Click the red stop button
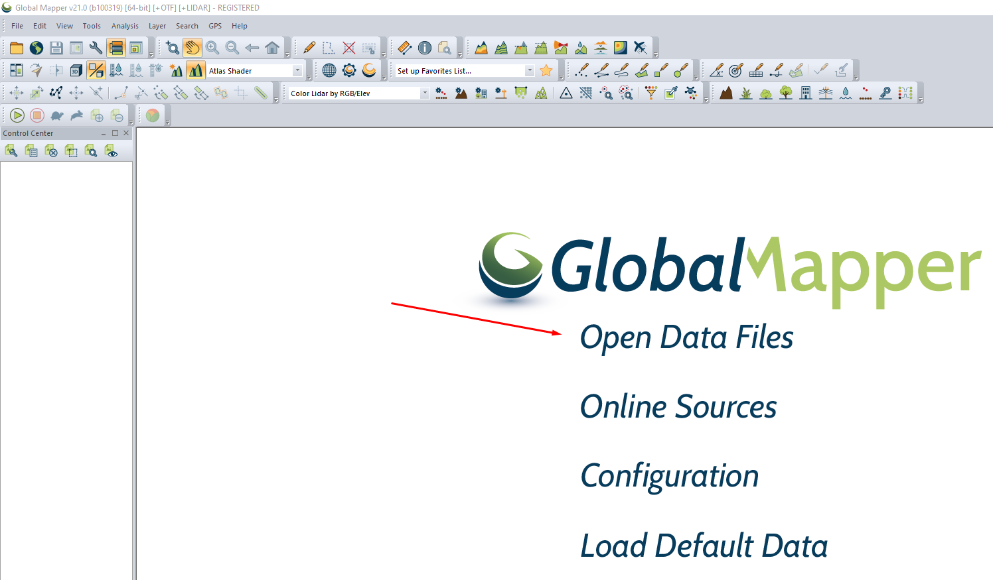 [37, 115]
